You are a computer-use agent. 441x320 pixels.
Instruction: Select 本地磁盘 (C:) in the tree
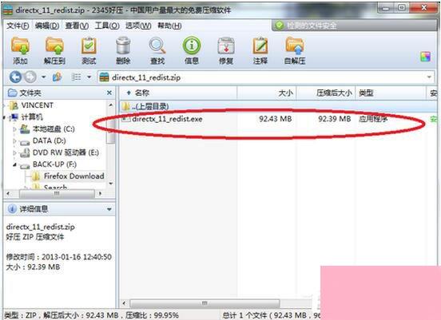(x=54, y=129)
